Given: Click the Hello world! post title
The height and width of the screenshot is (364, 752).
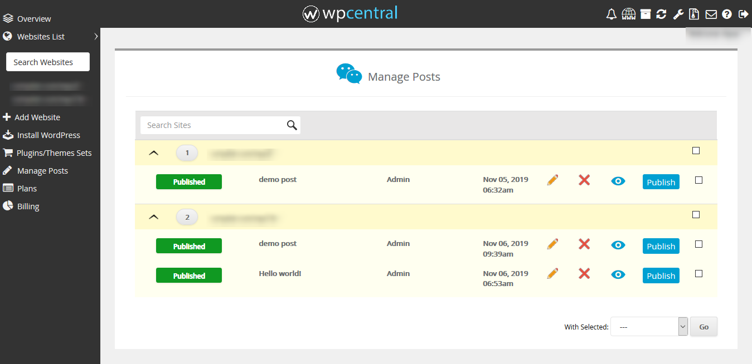Looking at the screenshot, I should click(x=280, y=273).
